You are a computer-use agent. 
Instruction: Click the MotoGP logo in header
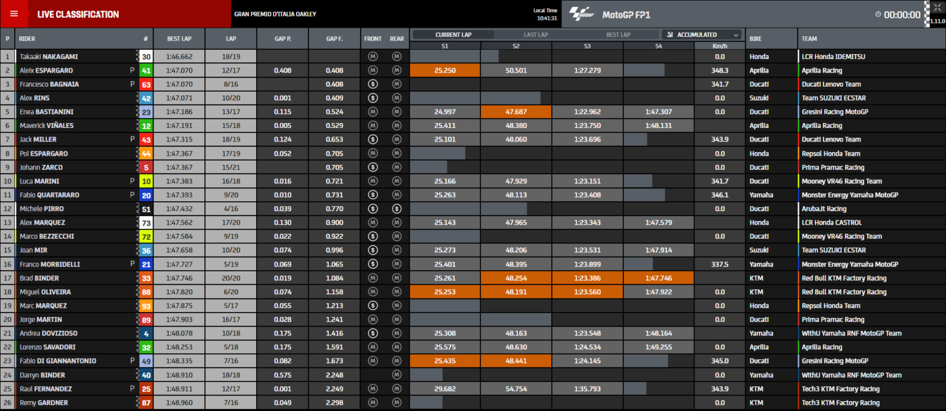coord(581,14)
